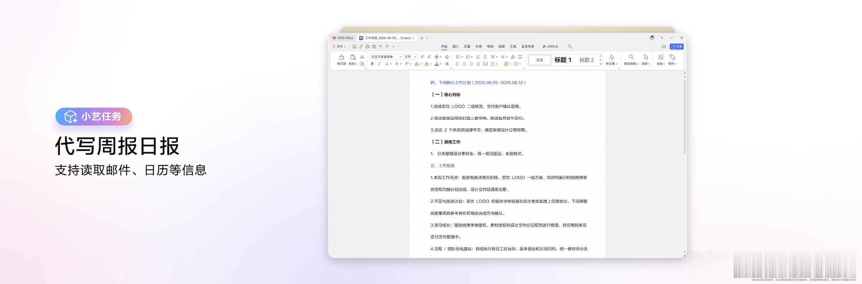This screenshot has width=862, height=284.
Task: Open WPS AI
Action: (550, 47)
